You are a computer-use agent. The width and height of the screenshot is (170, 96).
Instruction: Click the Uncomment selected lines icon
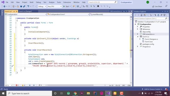(94, 6)
